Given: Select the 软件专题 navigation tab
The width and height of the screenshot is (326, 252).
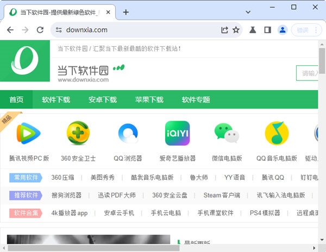Looking at the screenshot, I should coord(196,99).
